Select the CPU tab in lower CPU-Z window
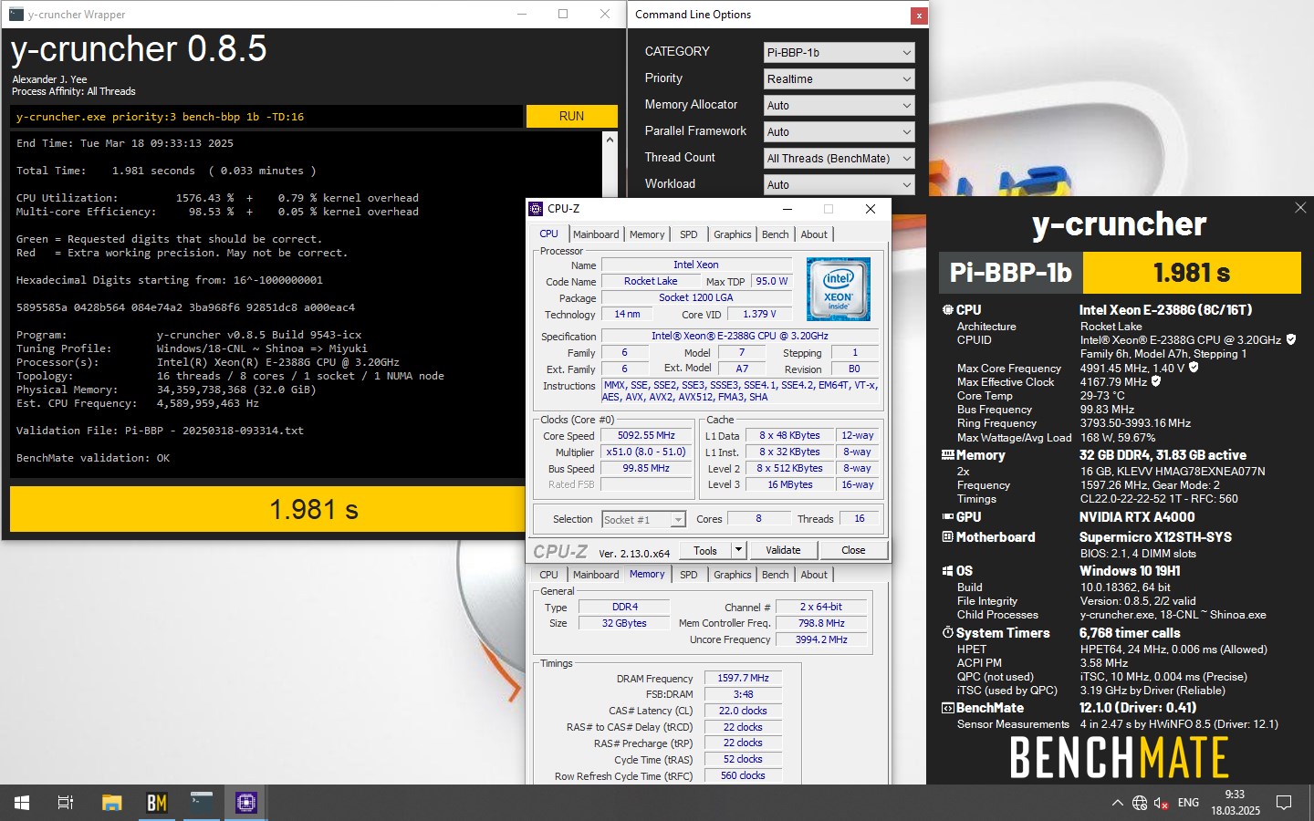 click(x=548, y=575)
